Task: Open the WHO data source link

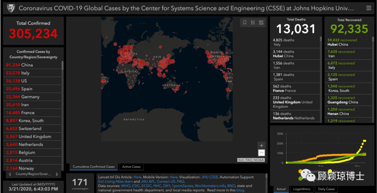Action: click(x=126, y=186)
